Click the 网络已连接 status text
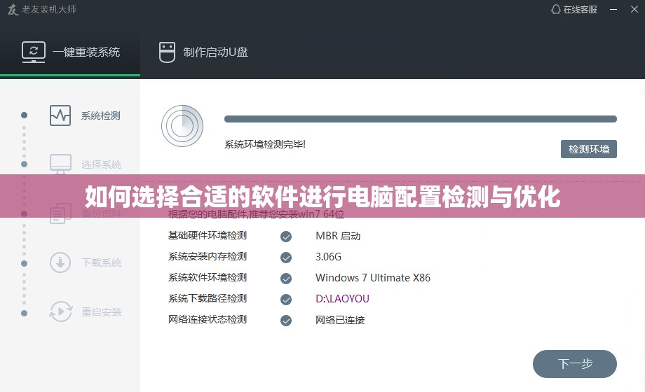Viewport: 645px width, 392px height. 340,320
